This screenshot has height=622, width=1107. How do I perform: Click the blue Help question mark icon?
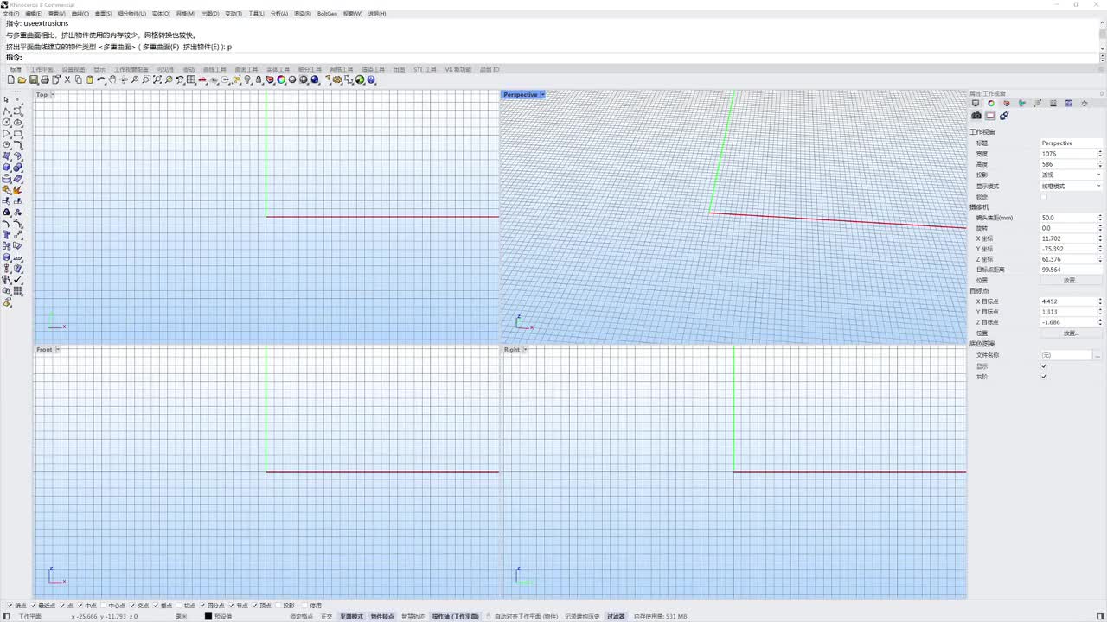(371, 79)
